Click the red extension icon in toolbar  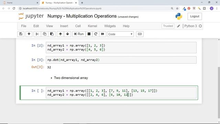coord(189,8)
